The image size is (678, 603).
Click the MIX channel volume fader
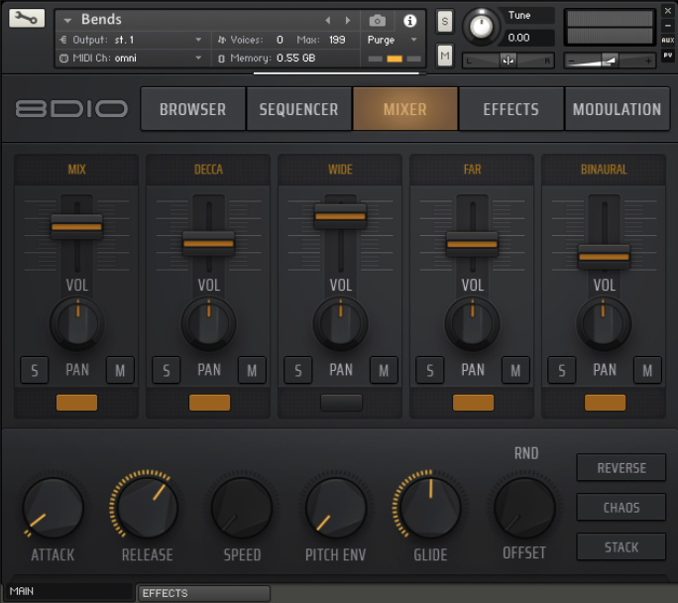pyautogui.click(x=76, y=227)
